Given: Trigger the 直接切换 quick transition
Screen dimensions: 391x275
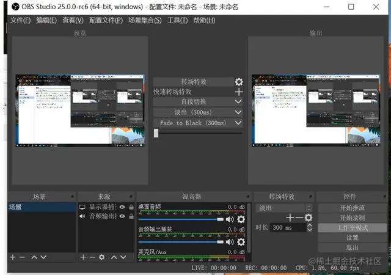Looking at the screenshot, I should coord(194,101).
